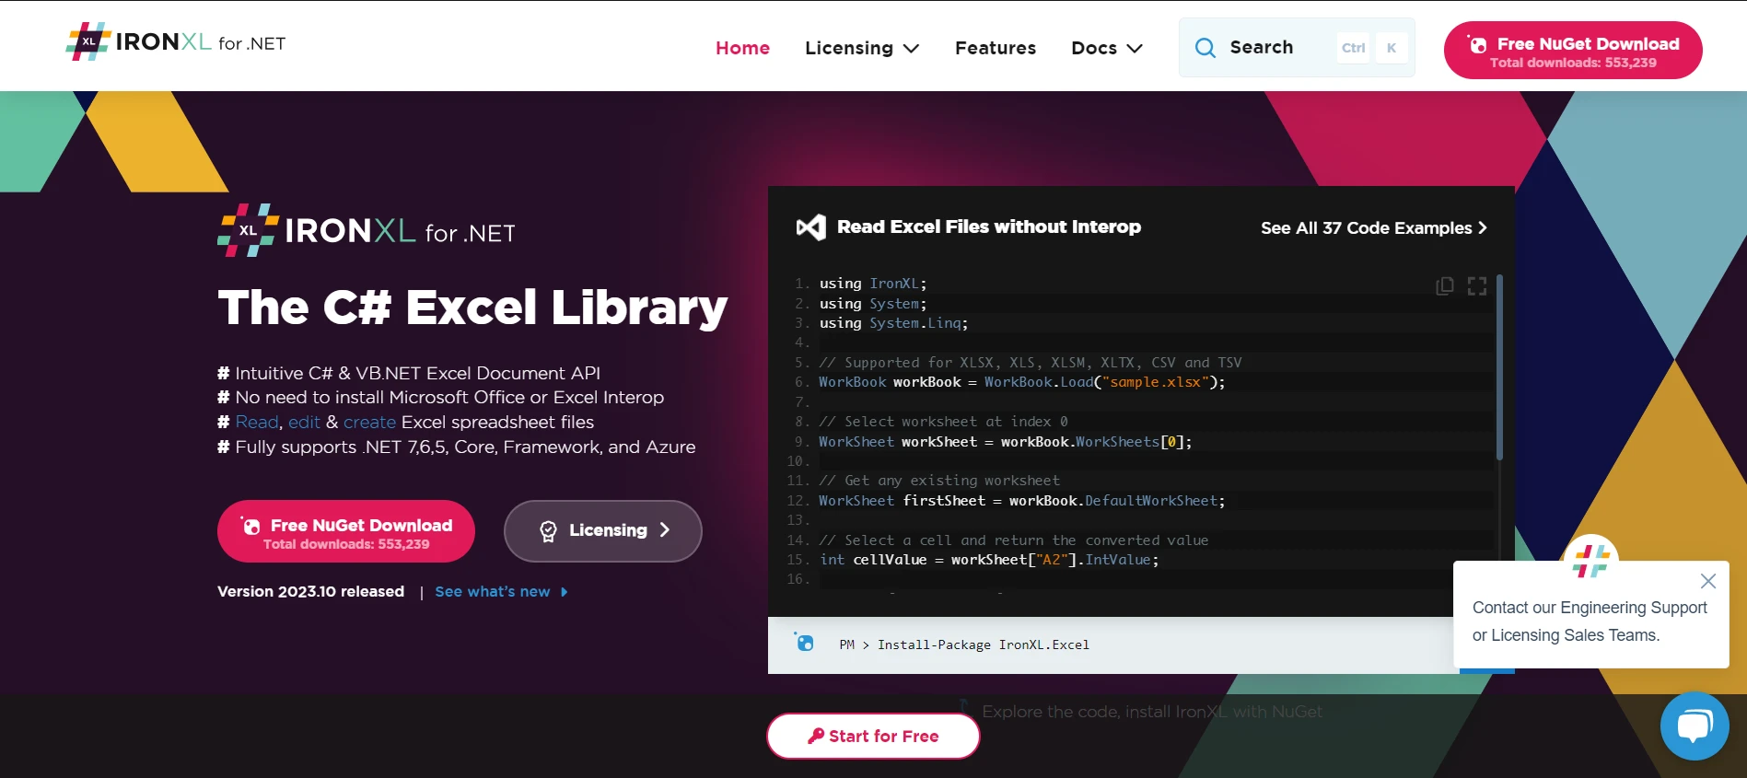Image resolution: width=1747 pixels, height=778 pixels.
Task: Click the hero Free NuGet Download button
Action: pos(346,531)
